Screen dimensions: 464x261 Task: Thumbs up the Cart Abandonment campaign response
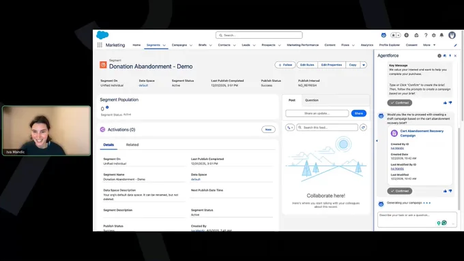445,191
